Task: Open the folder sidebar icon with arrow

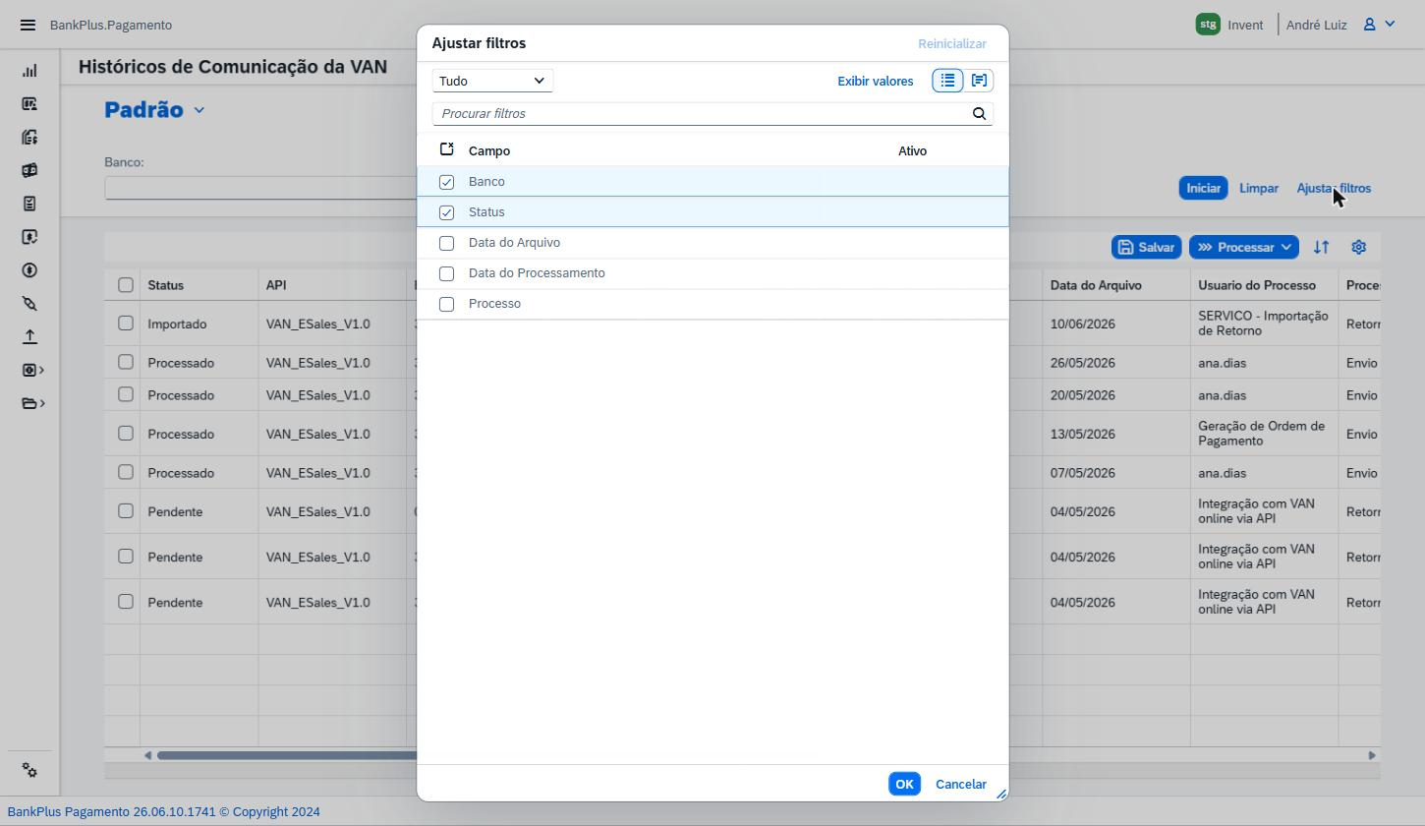Action: click(33, 403)
